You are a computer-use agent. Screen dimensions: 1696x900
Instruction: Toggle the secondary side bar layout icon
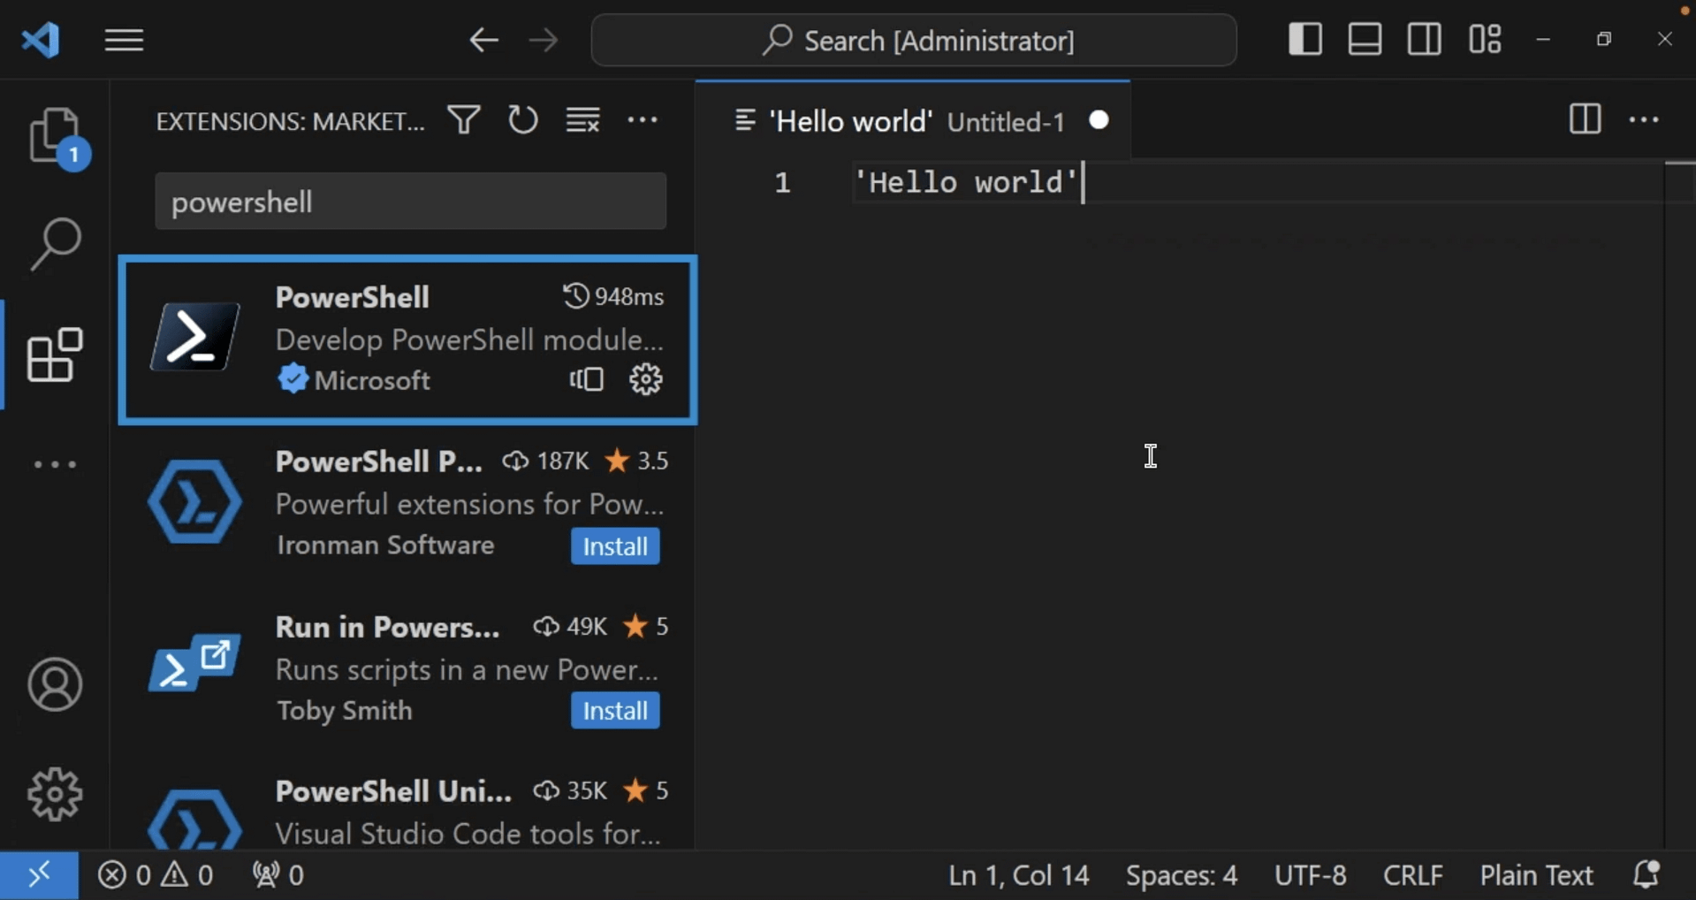pyautogui.click(x=1425, y=39)
